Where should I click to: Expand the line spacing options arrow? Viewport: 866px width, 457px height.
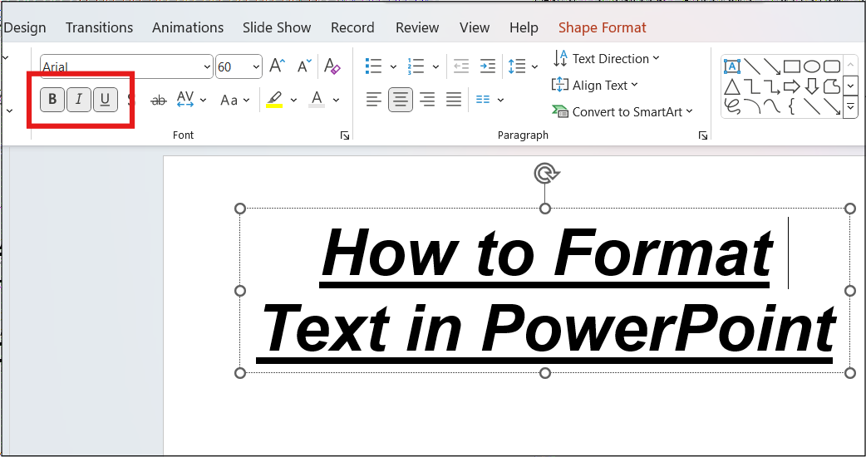pyautogui.click(x=534, y=66)
